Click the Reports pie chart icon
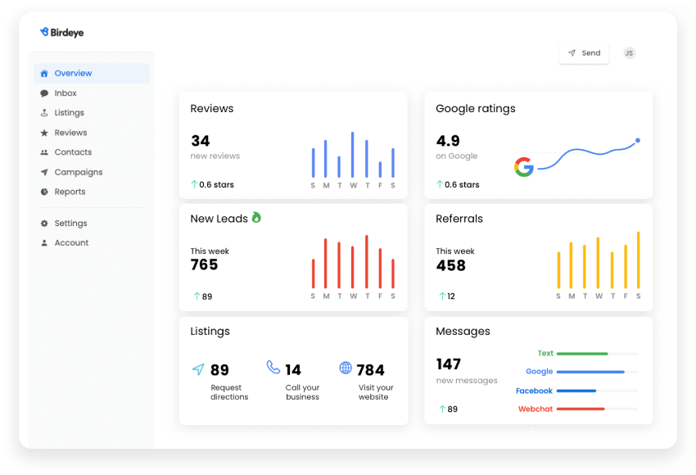The image size is (696, 475). (44, 192)
